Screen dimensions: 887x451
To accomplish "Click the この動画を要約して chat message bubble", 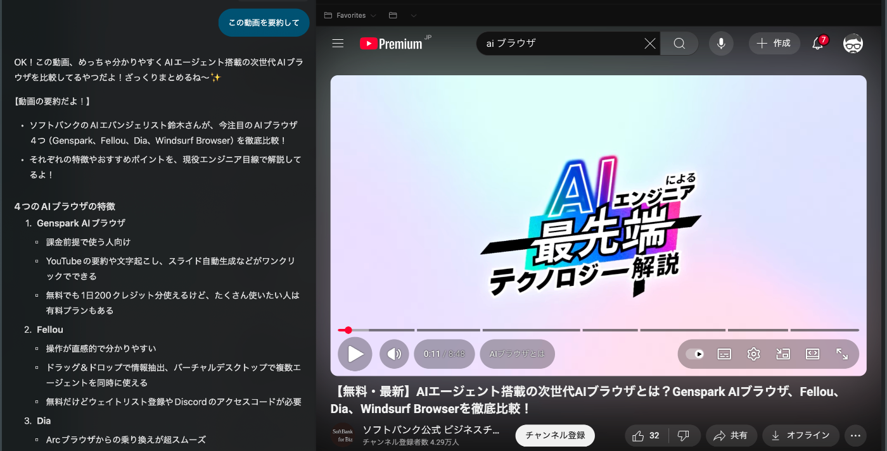I will (264, 23).
